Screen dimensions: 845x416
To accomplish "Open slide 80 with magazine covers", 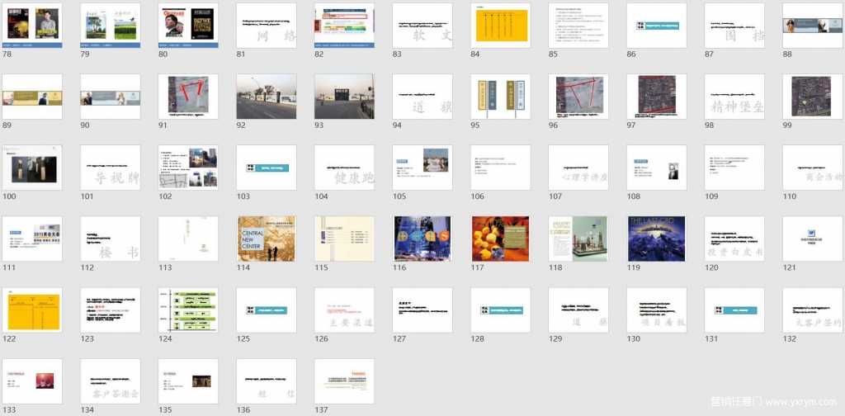I will [x=188, y=26].
